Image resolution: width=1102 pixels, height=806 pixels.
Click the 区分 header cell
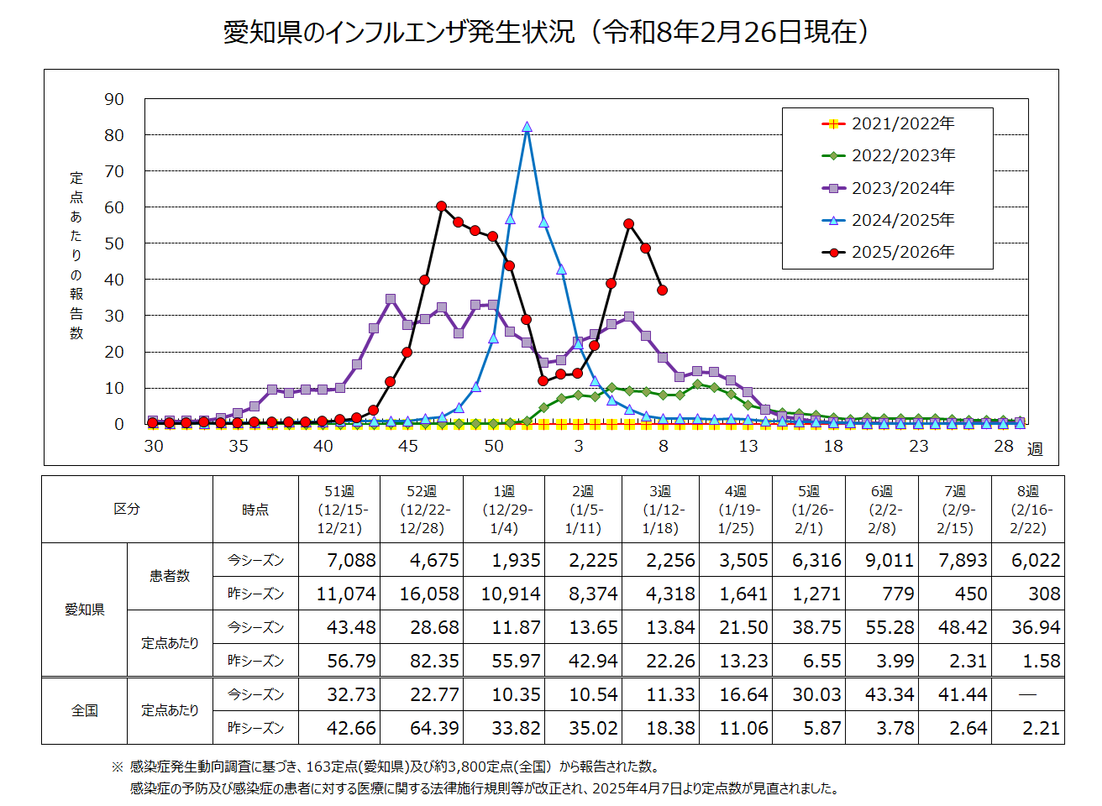pyautogui.click(x=127, y=510)
